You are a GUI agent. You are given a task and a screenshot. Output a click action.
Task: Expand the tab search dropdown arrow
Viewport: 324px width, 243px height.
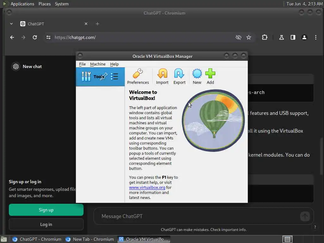(11, 24)
